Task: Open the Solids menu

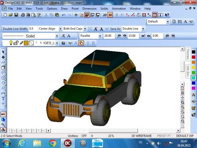Action: [x=104, y=9]
